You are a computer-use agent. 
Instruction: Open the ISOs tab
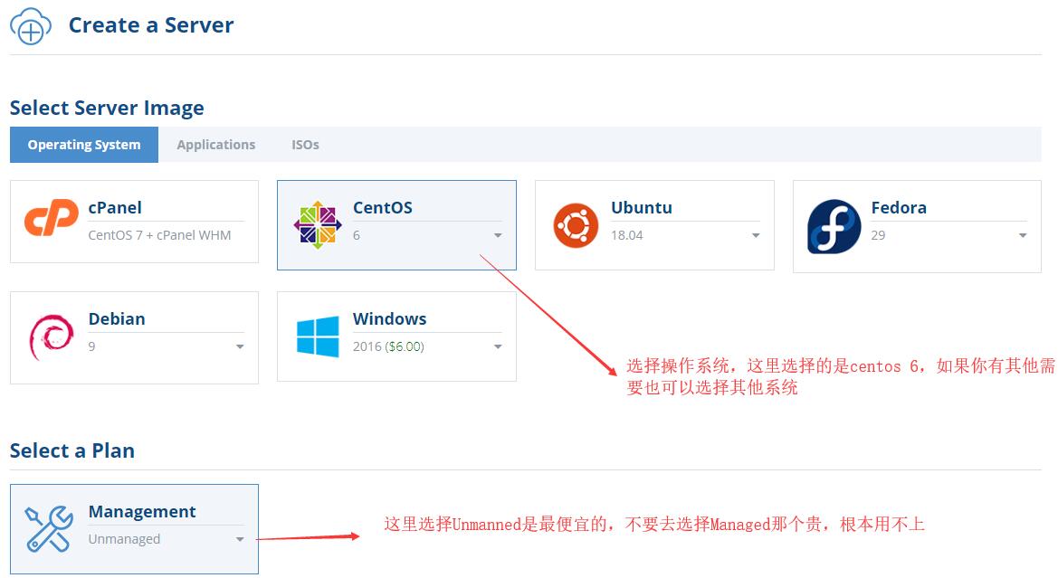[305, 145]
